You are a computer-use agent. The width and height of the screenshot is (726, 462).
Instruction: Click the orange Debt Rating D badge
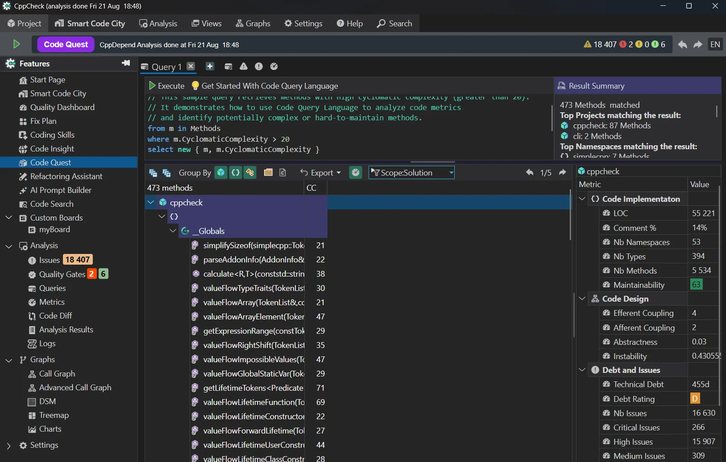coord(695,399)
